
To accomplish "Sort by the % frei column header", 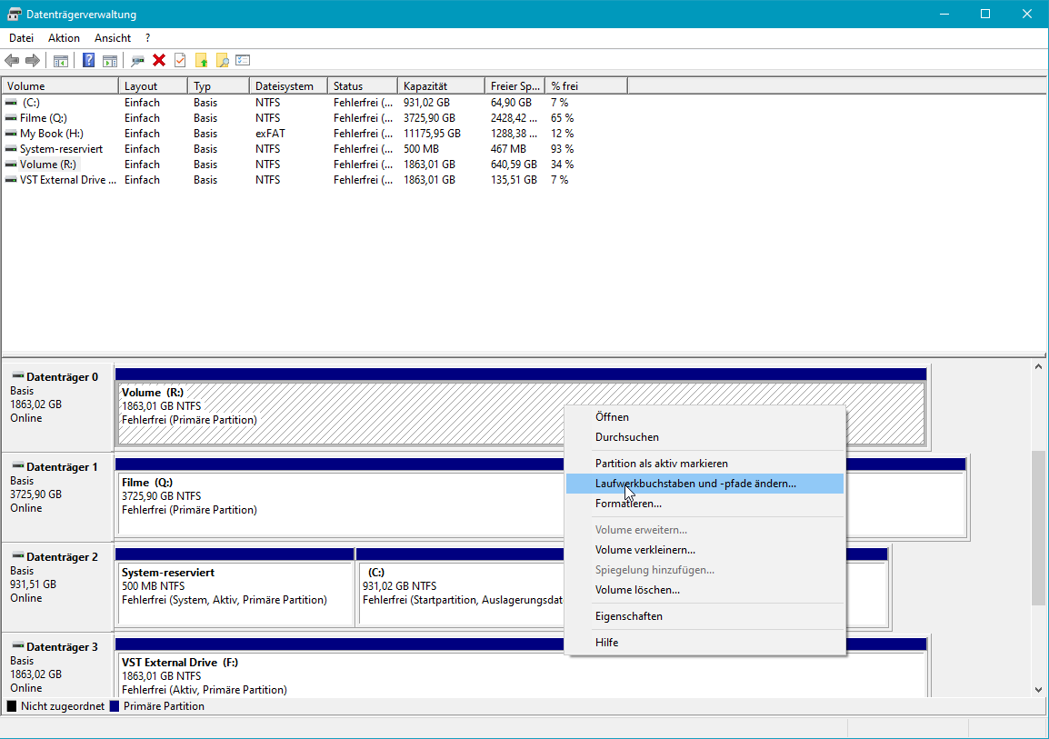I will [x=586, y=86].
